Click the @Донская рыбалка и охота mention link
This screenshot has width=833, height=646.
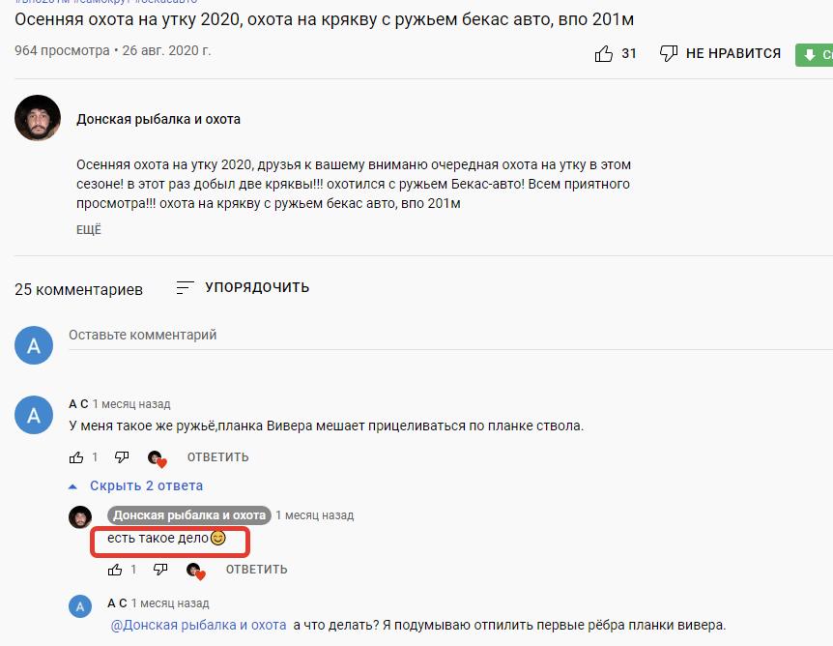click(x=199, y=626)
